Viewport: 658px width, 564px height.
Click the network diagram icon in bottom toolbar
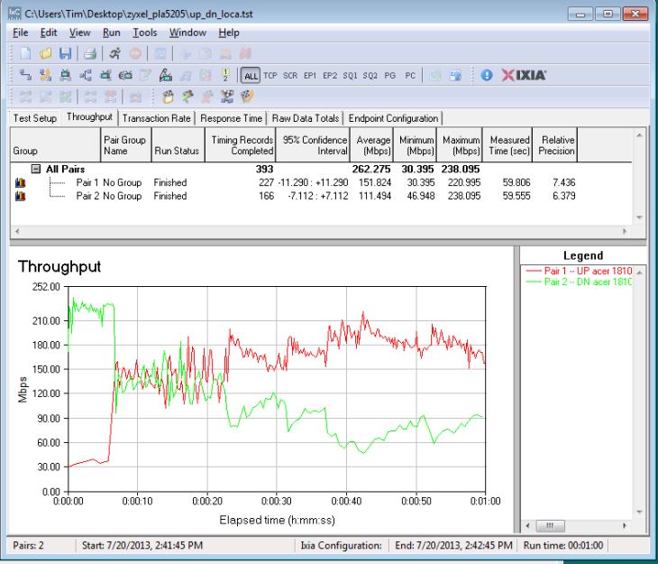point(227,97)
